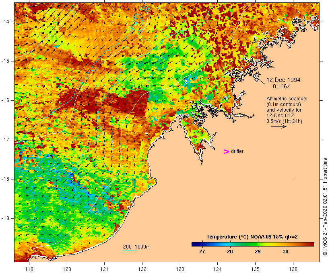Click the dark blue end of temperature colorbar
Image resolution: width=330 pixels, height=273 pixels.
point(196,244)
